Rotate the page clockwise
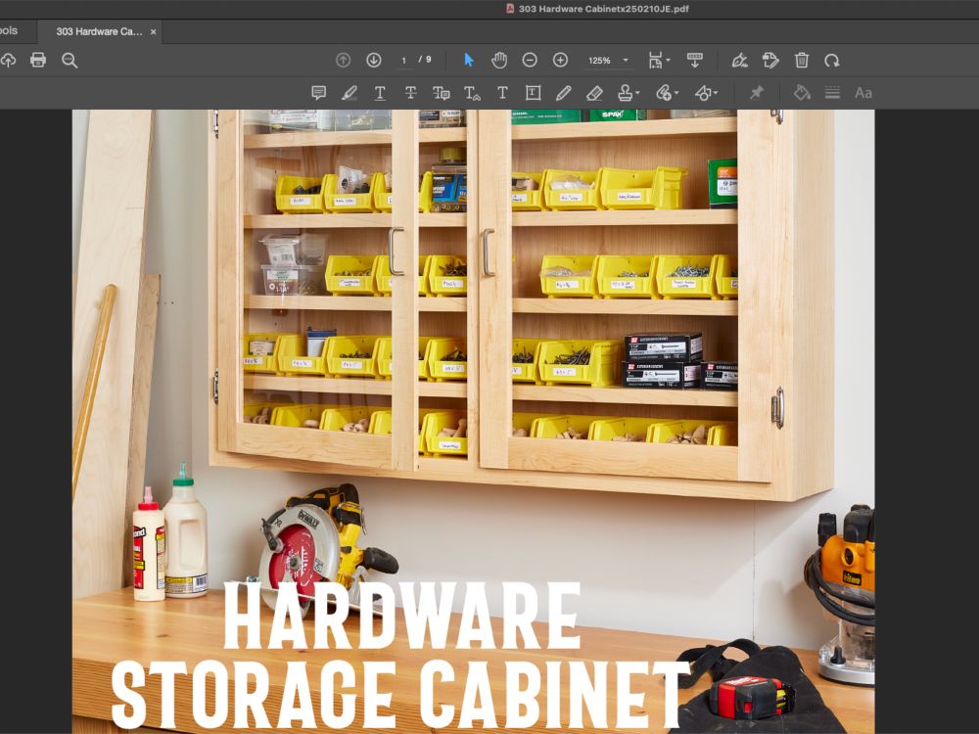The image size is (979, 734). coord(831,61)
